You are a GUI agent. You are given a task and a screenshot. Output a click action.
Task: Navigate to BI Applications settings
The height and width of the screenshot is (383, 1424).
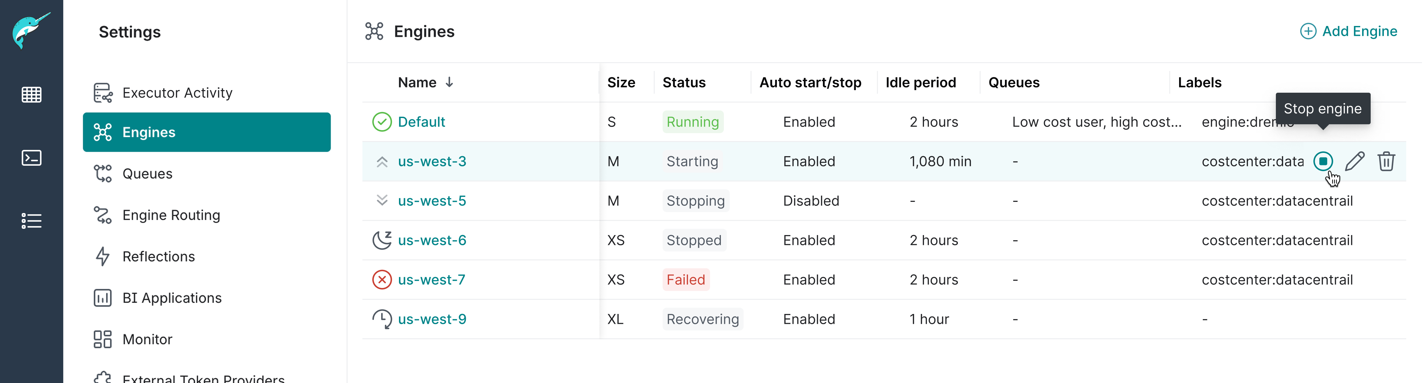(172, 298)
